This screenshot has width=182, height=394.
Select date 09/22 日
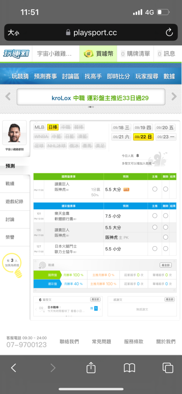[x=143, y=137]
